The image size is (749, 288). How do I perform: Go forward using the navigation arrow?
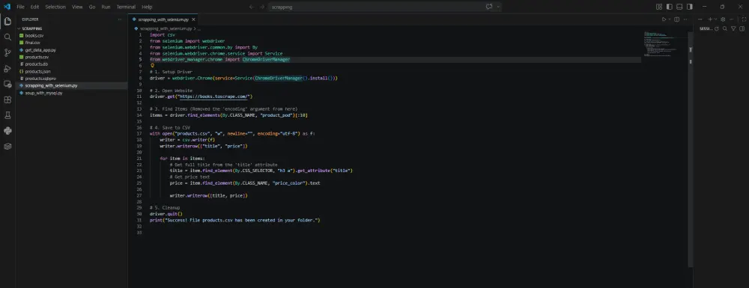pyautogui.click(x=261, y=7)
